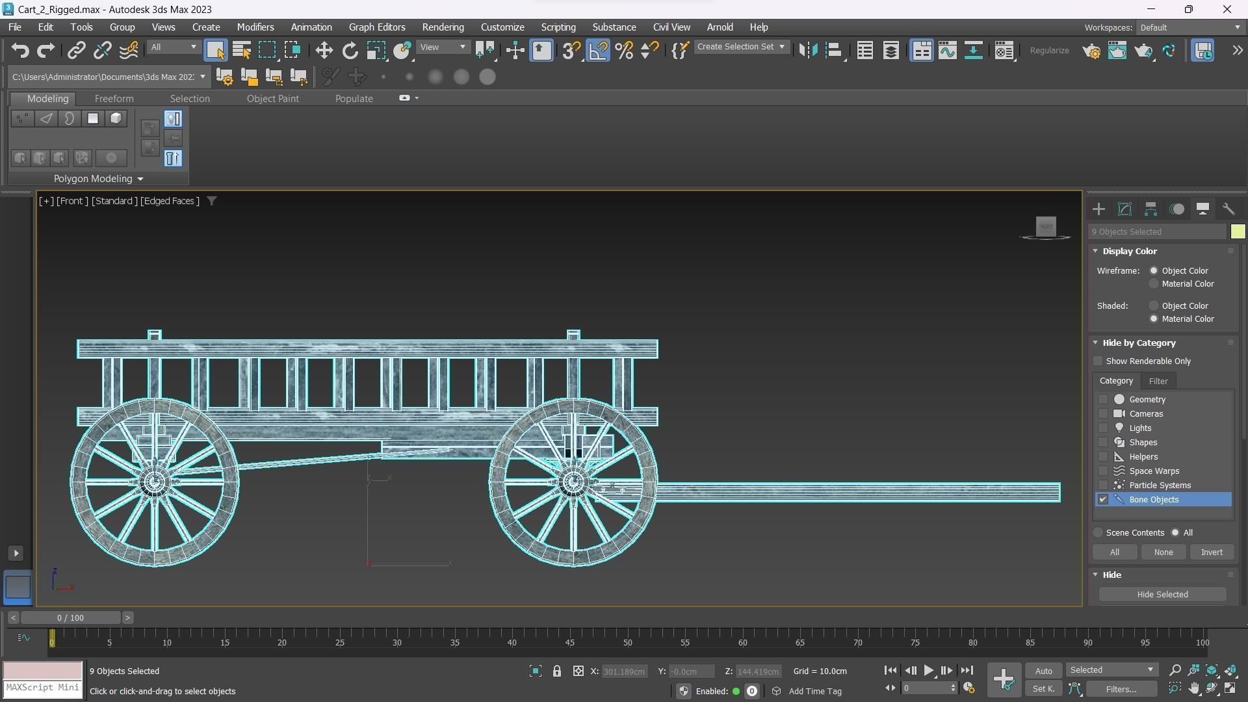The width and height of the screenshot is (1248, 702).
Task: Select Shaded Object Color radio
Action: pos(1154,306)
